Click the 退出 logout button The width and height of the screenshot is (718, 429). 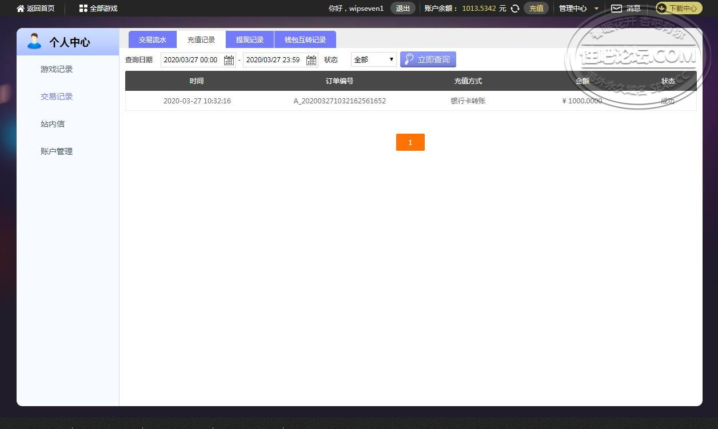click(x=403, y=9)
